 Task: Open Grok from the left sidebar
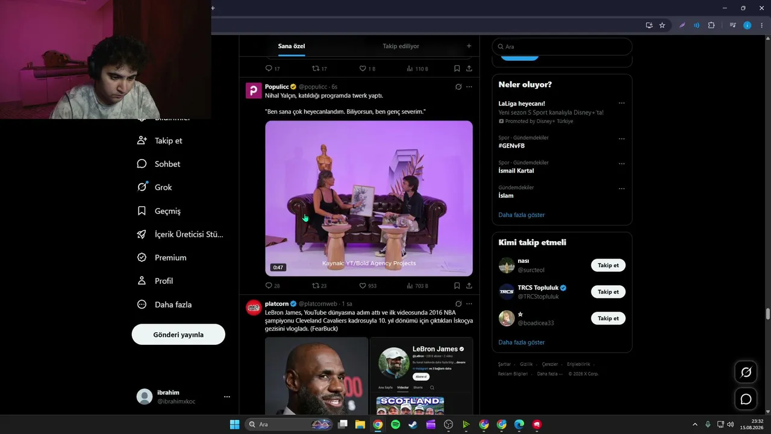155,187
